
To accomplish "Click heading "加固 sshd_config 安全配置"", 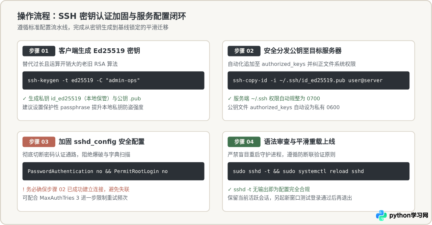I will point(102,142).
